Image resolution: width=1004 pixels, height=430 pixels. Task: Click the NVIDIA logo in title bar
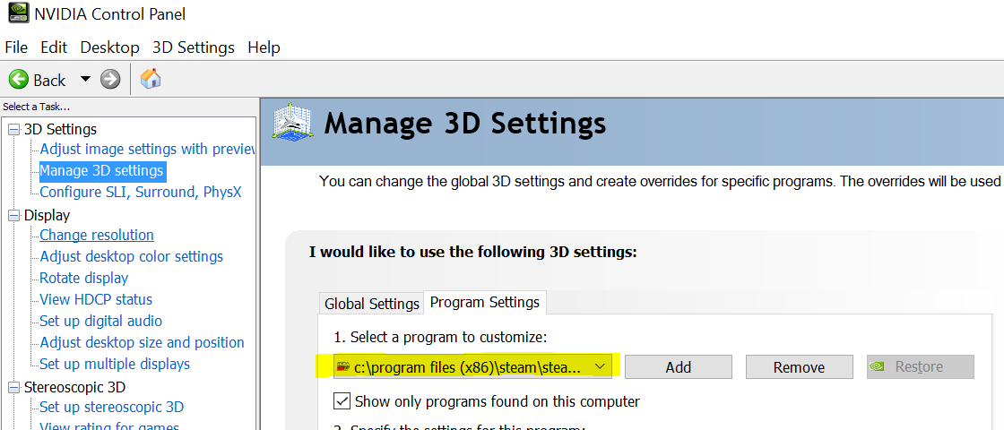15,14
